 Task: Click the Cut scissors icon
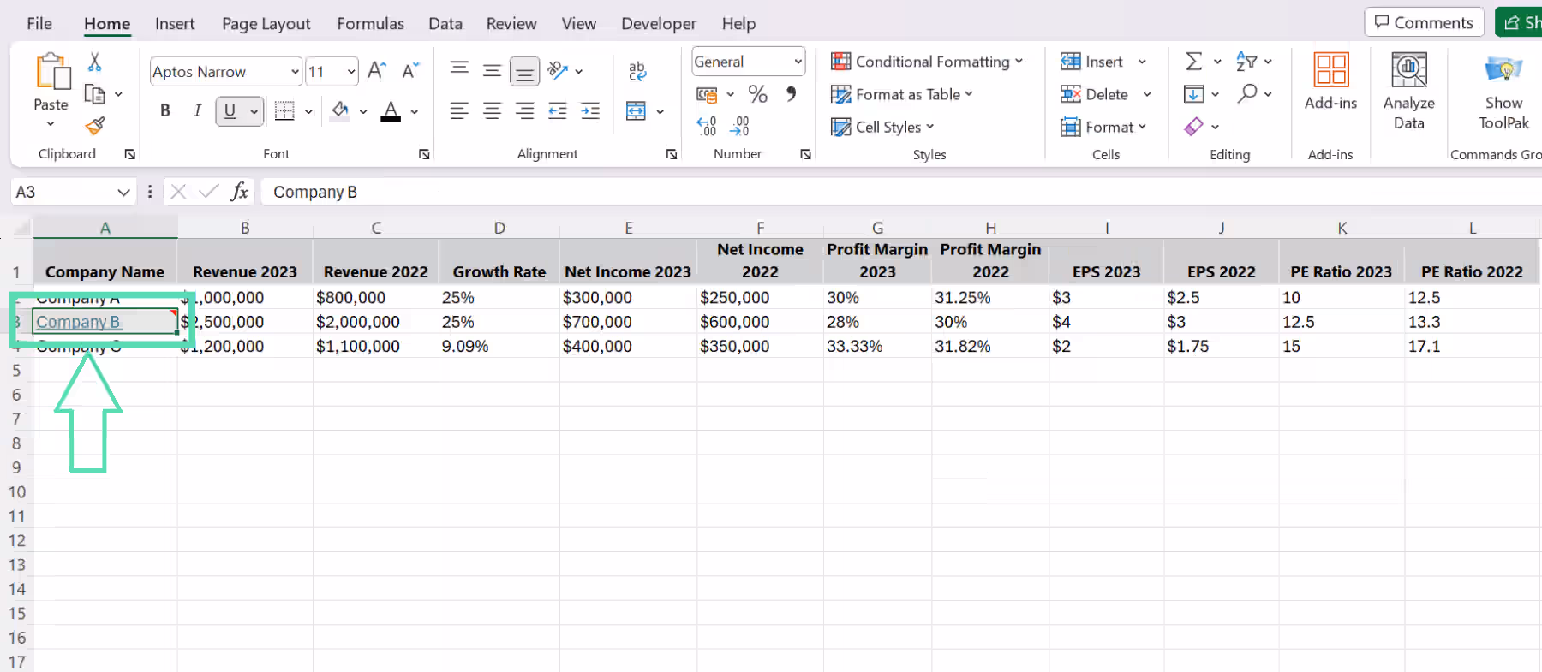[x=95, y=62]
